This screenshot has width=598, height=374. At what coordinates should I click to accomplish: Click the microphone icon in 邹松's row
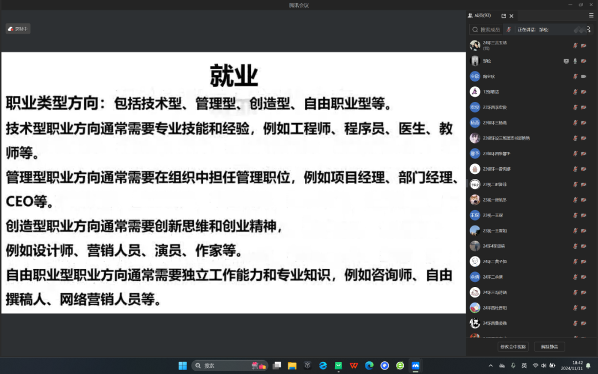(575, 61)
